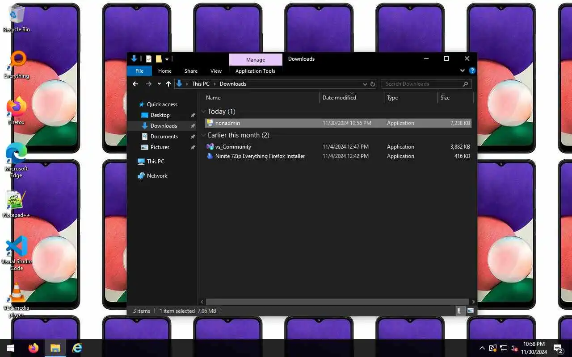Open the network tray icon
572x357 pixels.
click(x=504, y=348)
